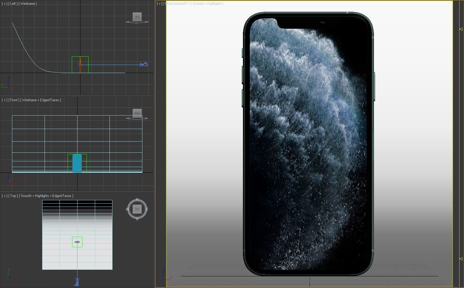Click the phone's lower volume button
The height and width of the screenshot is (288, 464).
(243, 98)
